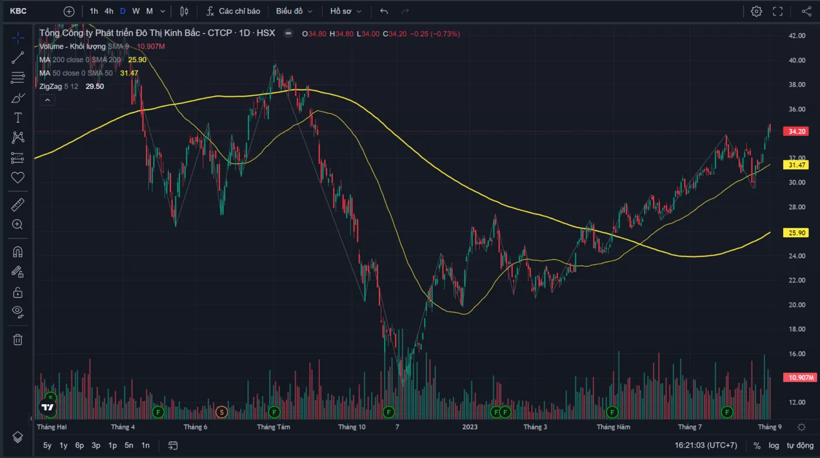Enter fullscreen chart mode
Image resolution: width=820 pixels, height=458 pixels.
coord(778,11)
